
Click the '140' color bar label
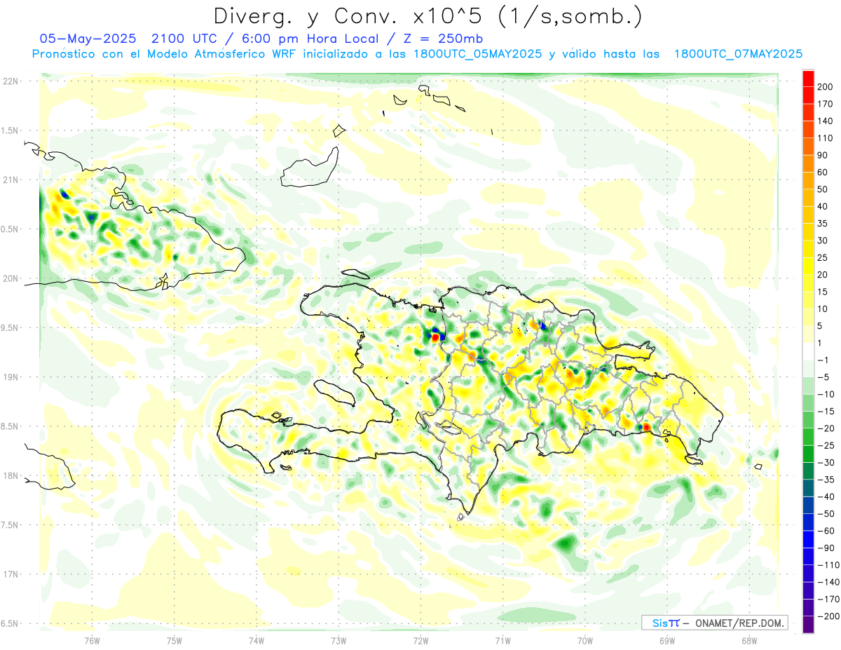click(826, 121)
